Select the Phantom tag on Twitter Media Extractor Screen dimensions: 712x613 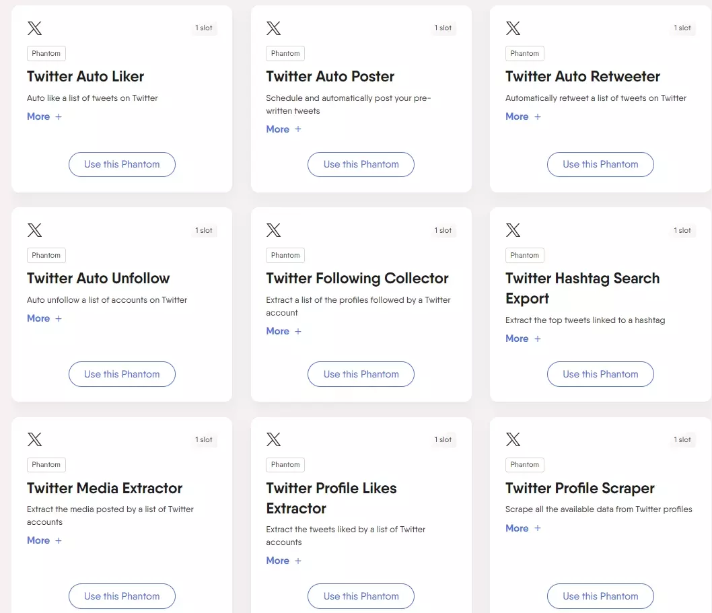pyautogui.click(x=46, y=464)
